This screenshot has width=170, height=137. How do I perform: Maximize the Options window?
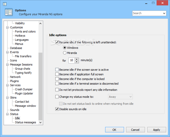pos(153,3)
